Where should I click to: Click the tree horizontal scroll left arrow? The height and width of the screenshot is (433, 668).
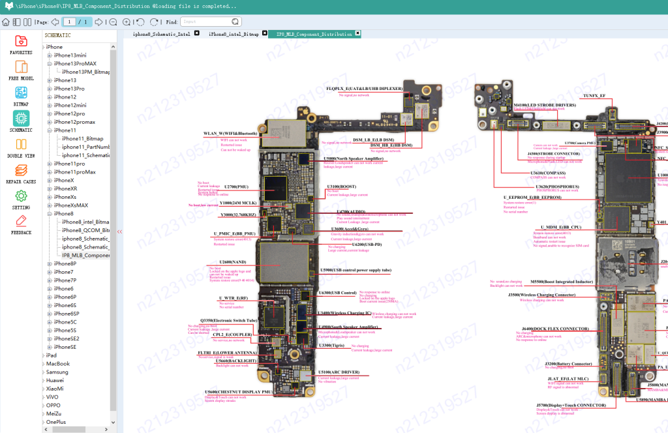(x=46, y=430)
